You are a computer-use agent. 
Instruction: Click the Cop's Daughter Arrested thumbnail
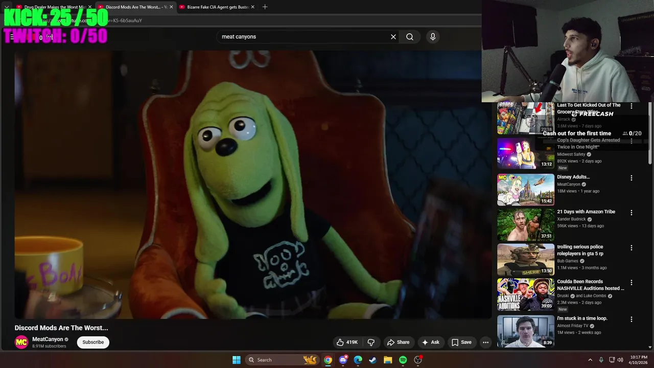[526, 153]
